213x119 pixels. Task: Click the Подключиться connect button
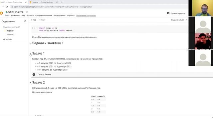point(177,20)
